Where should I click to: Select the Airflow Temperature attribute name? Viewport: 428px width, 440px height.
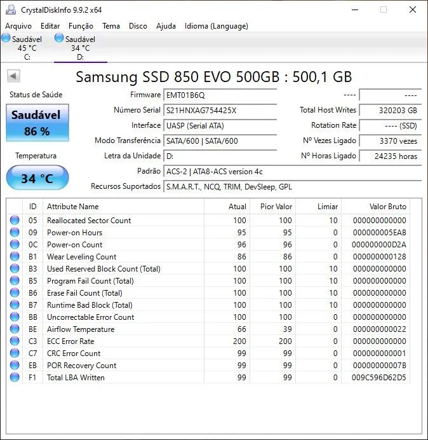[81, 329]
